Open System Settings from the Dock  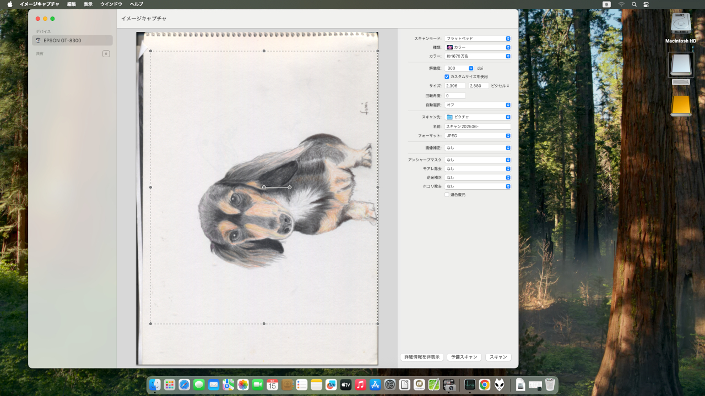pos(390,384)
